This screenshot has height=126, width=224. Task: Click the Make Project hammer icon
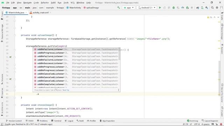(x=119, y=8)
